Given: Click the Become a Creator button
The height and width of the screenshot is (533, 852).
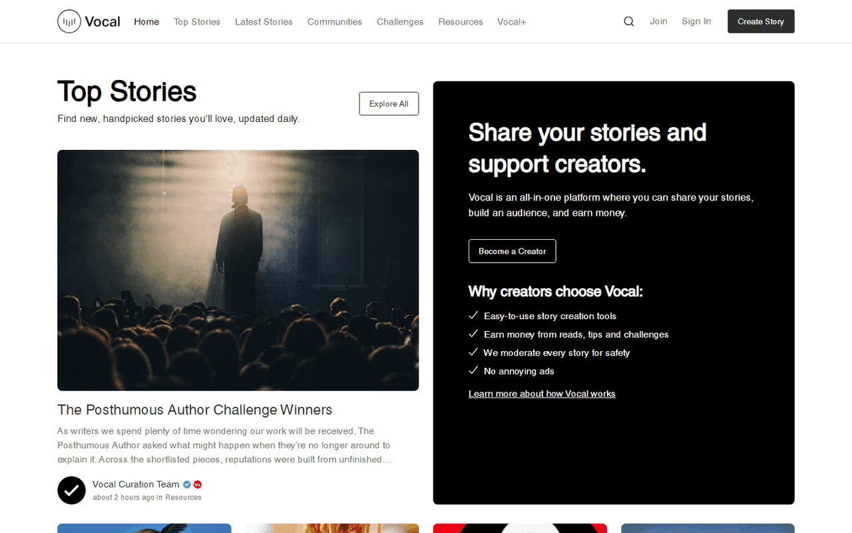Looking at the screenshot, I should [x=513, y=251].
